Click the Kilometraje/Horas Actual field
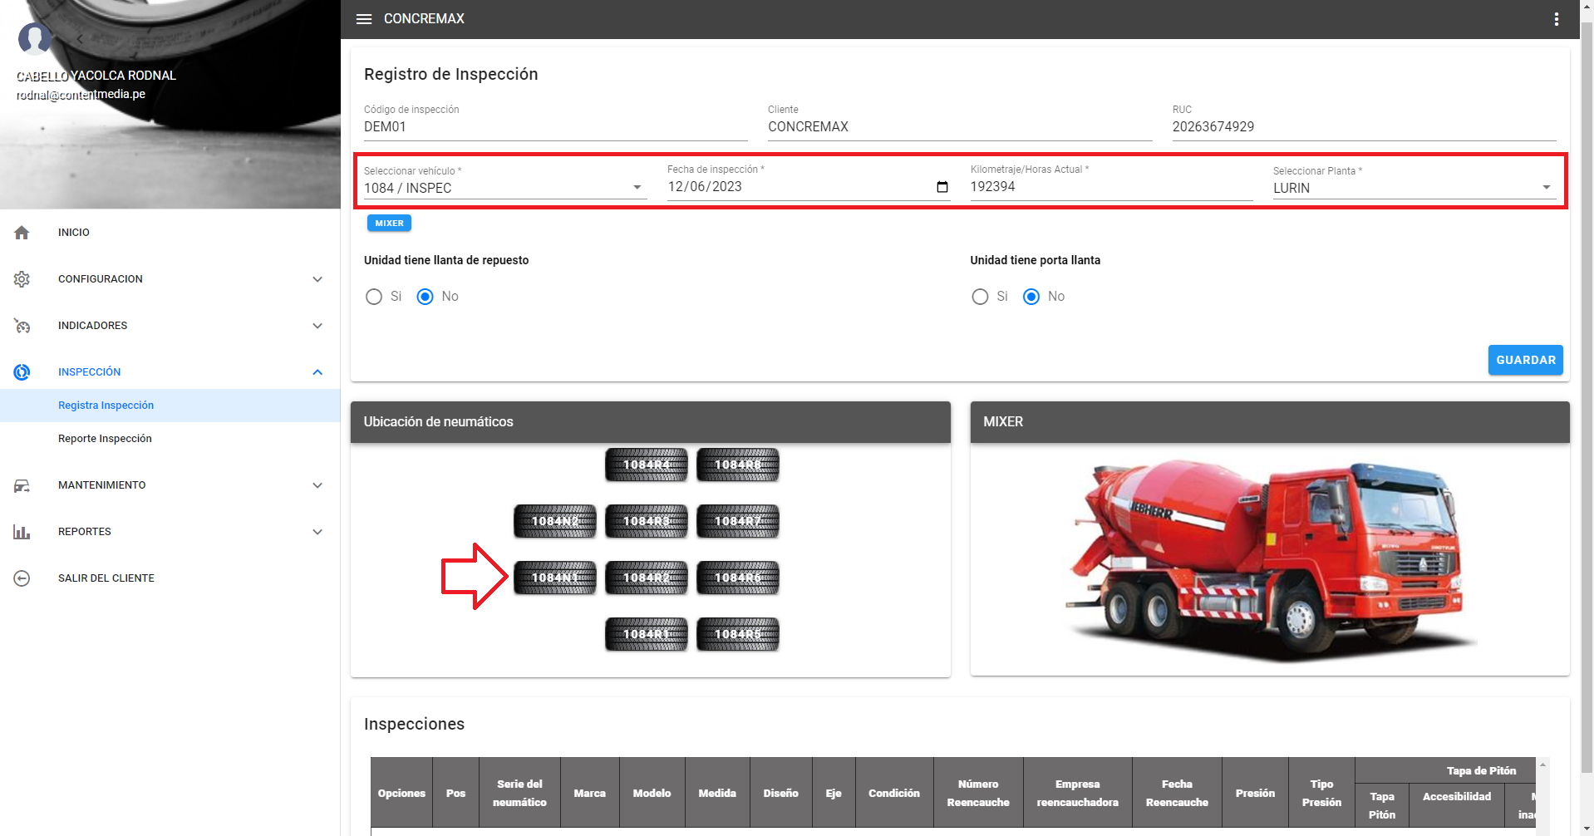Viewport: 1594px width, 836px height. tap(1110, 187)
